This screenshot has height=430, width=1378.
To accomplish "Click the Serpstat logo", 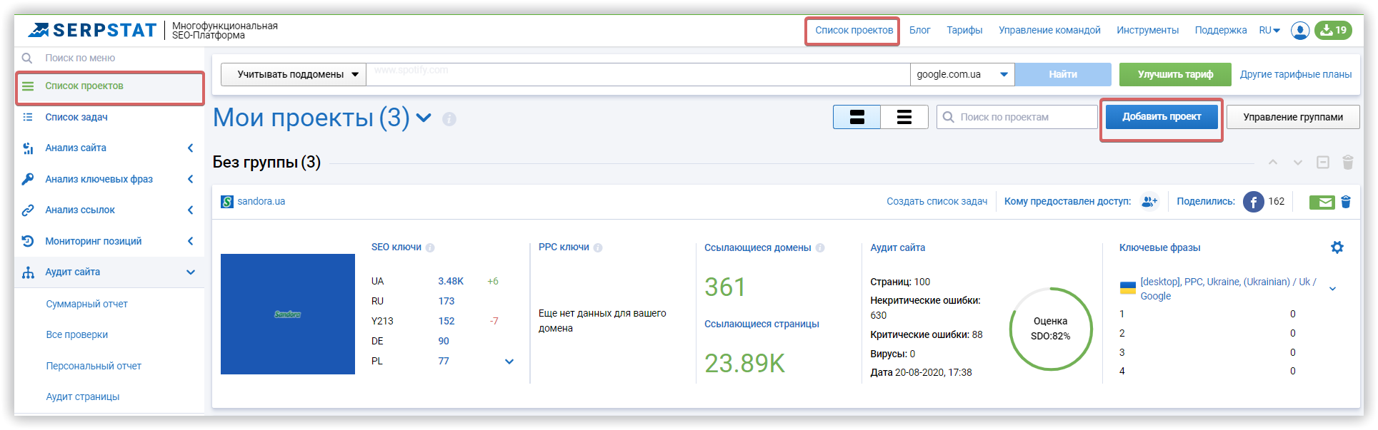I will pyautogui.click(x=91, y=30).
